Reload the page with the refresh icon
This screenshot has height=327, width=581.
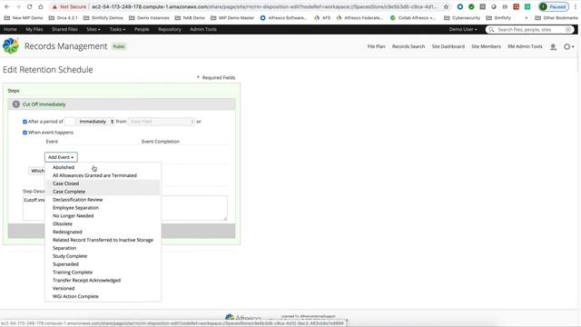29,6
